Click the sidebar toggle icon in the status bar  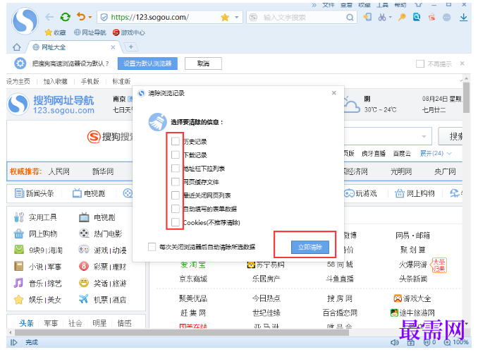pos(13,342)
